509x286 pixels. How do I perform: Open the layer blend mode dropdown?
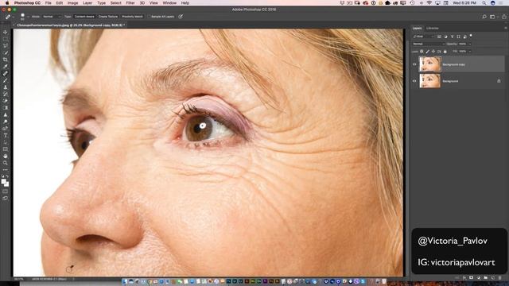pyautogui.click(x=428, y=44)
